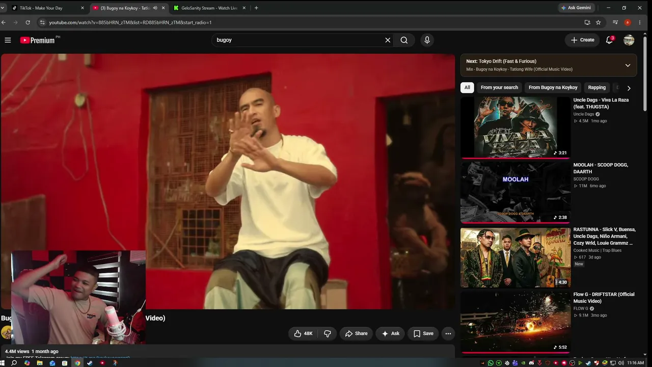Click the 'RASTUNNA - Slick V, Buensa' title
This screenshot has width=652, height=367.
click(x=604, y=237)
